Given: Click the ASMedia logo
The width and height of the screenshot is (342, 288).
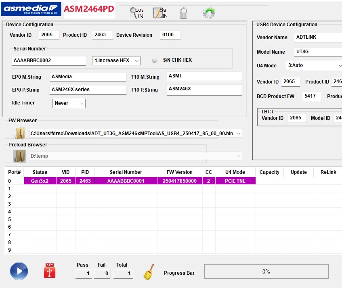Looking at the screenshot, I should click(31, 9).
